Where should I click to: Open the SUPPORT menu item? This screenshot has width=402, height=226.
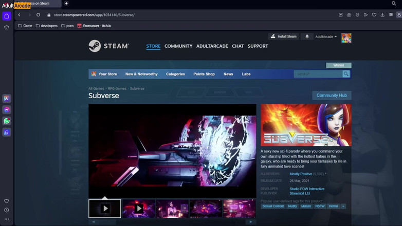[258, 46]
